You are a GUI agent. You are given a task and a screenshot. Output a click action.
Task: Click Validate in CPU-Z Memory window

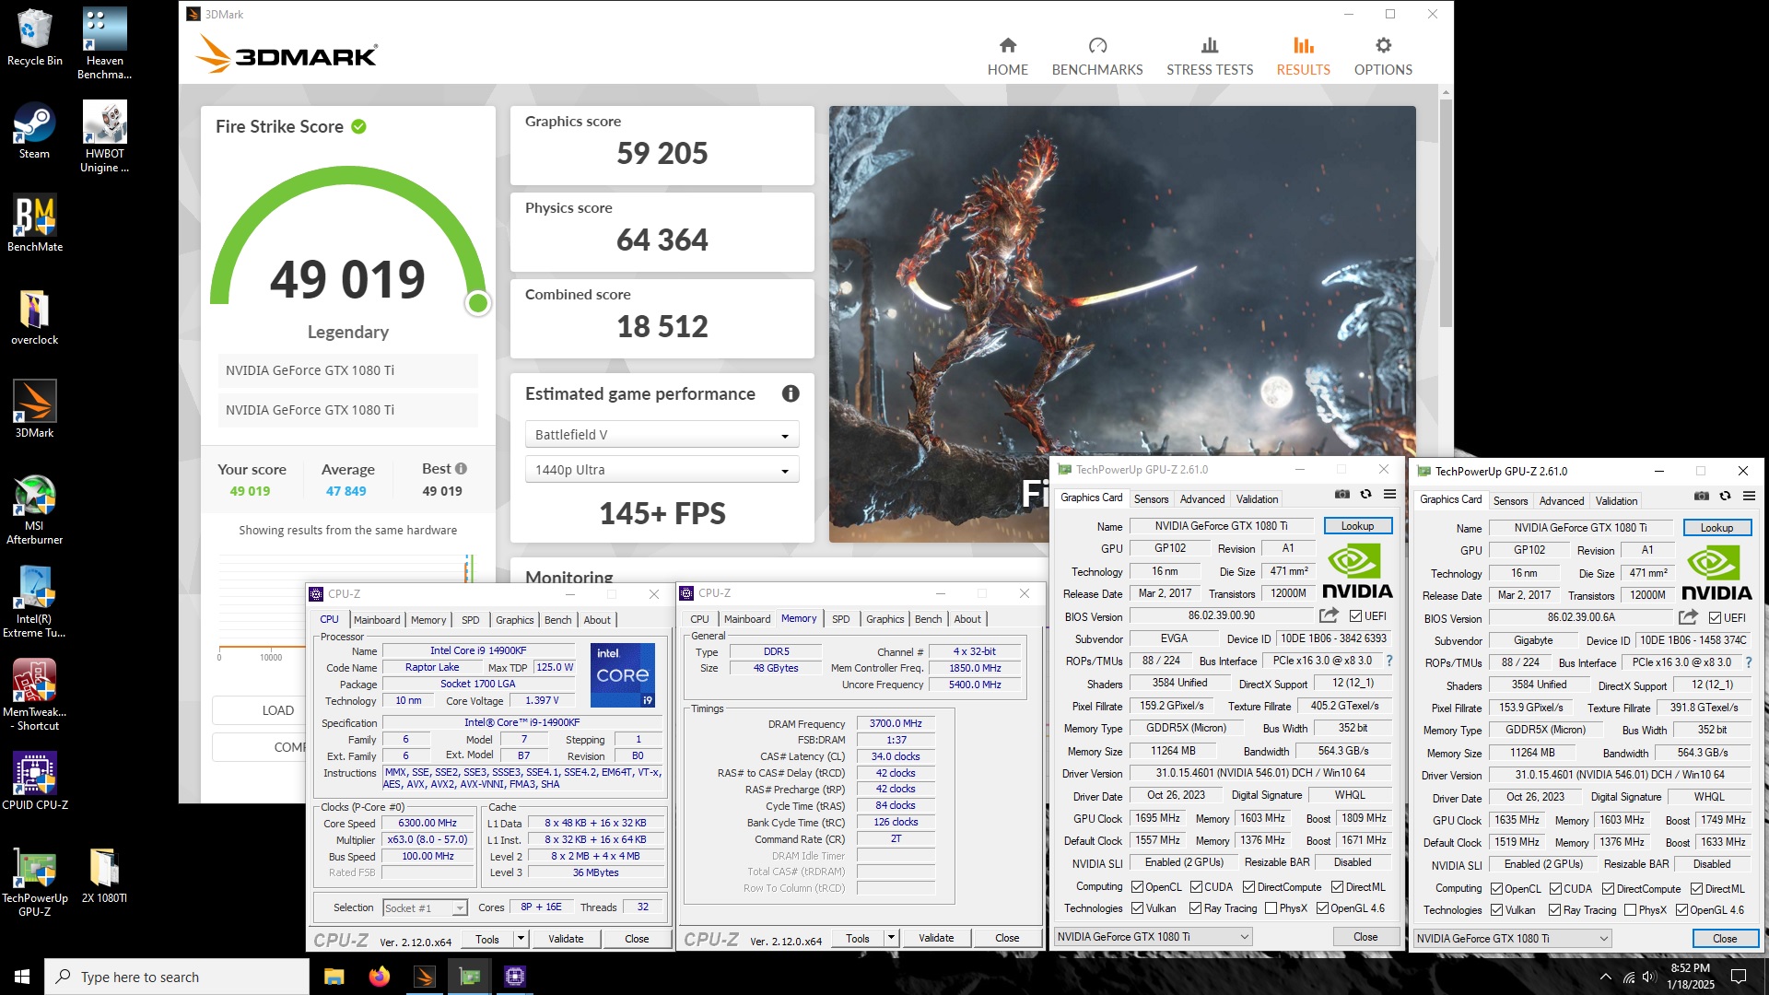click(935, 938)
